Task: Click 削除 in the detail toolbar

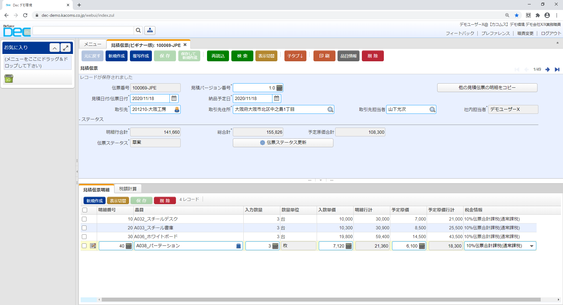Action: pos(165,201)
